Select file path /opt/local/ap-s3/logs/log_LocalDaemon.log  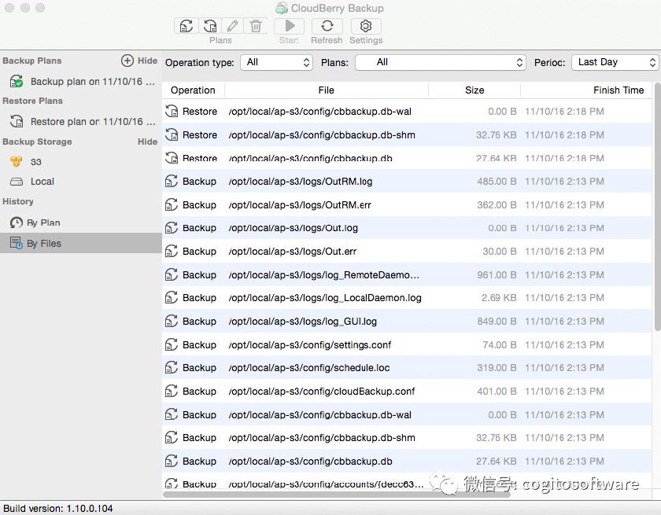325,298
